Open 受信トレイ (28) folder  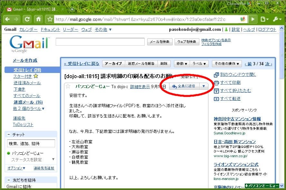pos(27,70)
